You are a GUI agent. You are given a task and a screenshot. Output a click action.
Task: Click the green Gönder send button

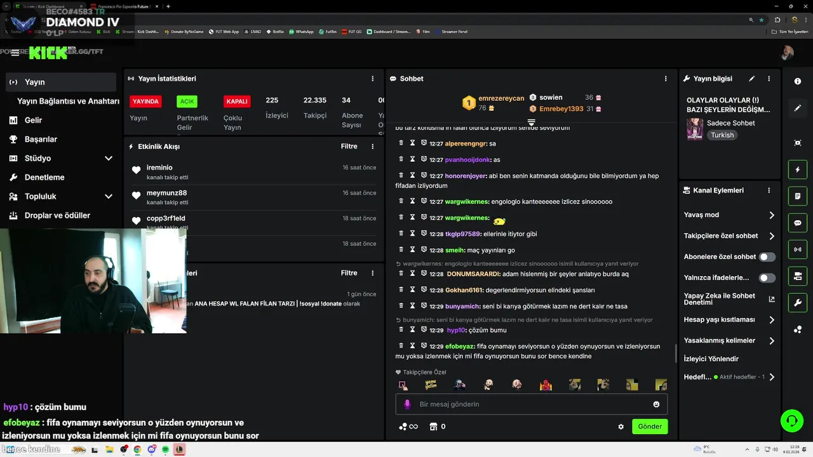[x=650, y=427]
